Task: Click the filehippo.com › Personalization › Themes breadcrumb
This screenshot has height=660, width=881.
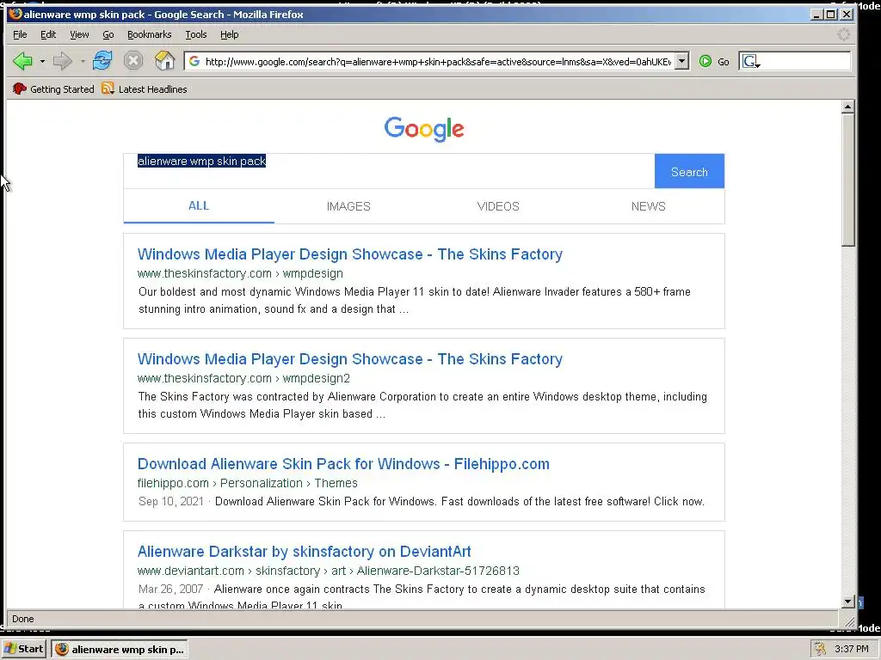Action: pos(247,483)
